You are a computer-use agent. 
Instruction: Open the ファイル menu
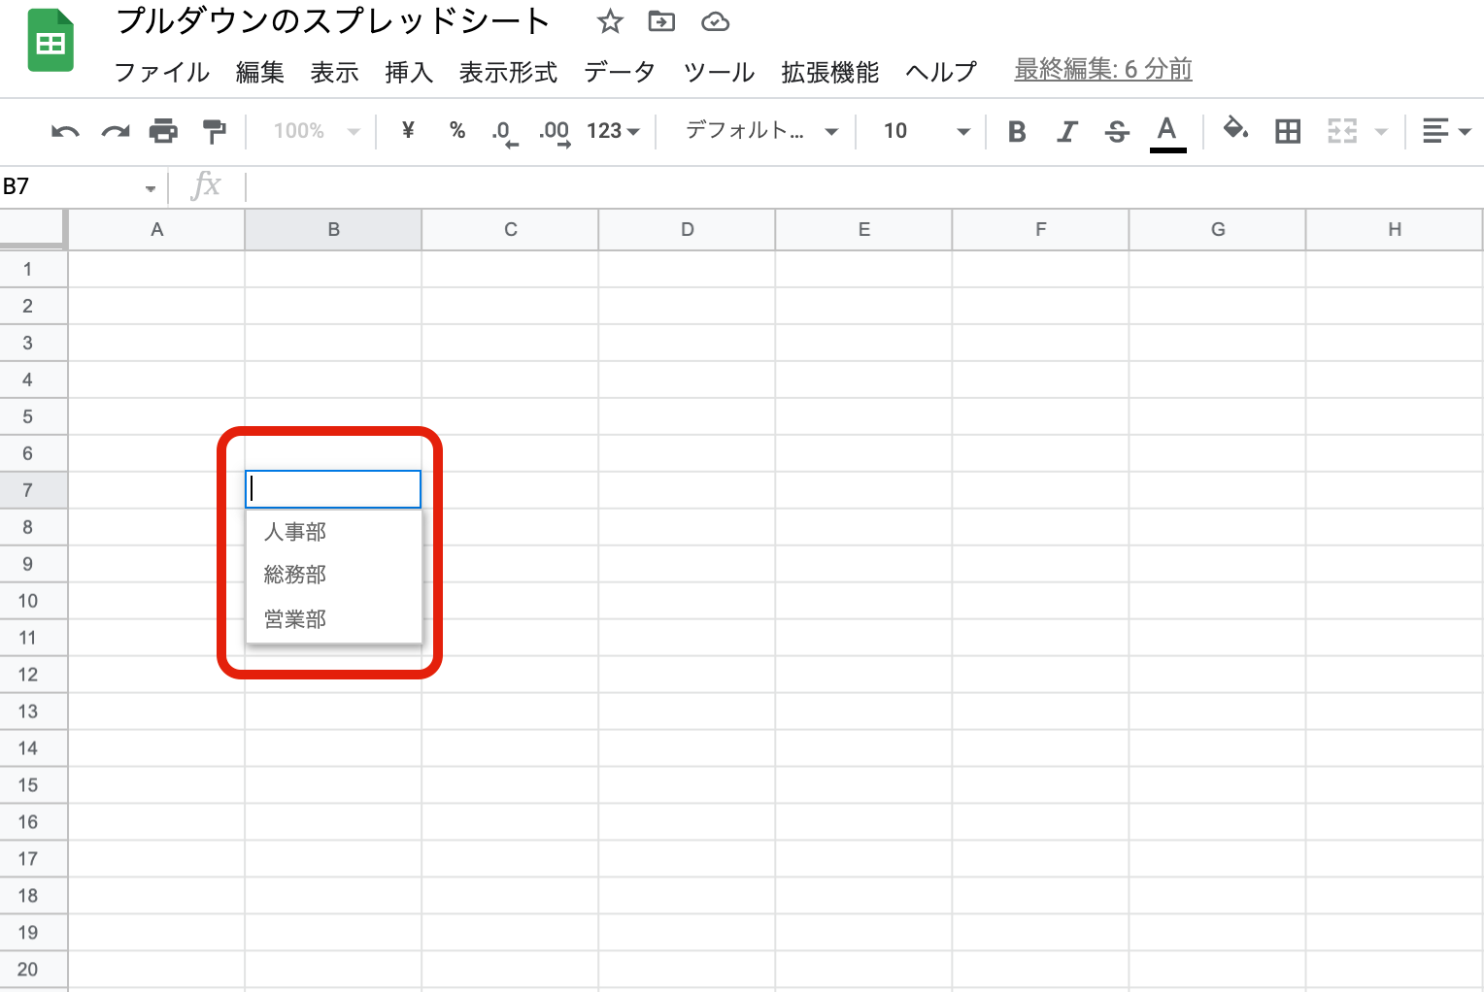pyautogui.click(x=162, y=72)
